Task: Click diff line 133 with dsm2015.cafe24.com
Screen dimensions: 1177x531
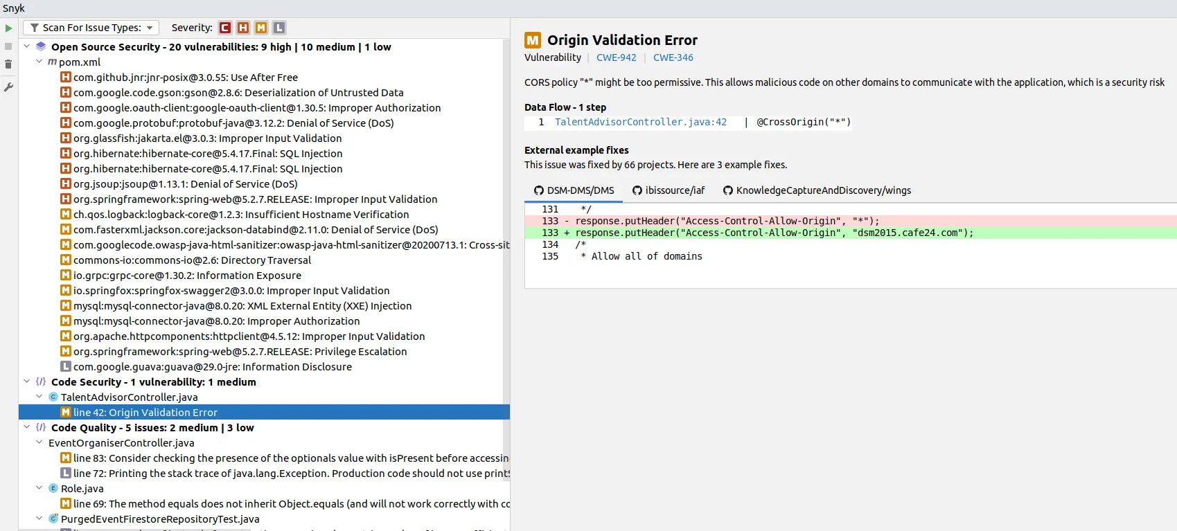Action: pos(851,233)
